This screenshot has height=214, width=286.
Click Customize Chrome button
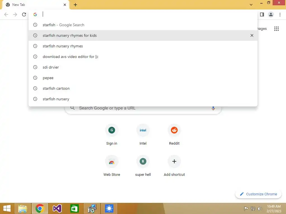258,194
